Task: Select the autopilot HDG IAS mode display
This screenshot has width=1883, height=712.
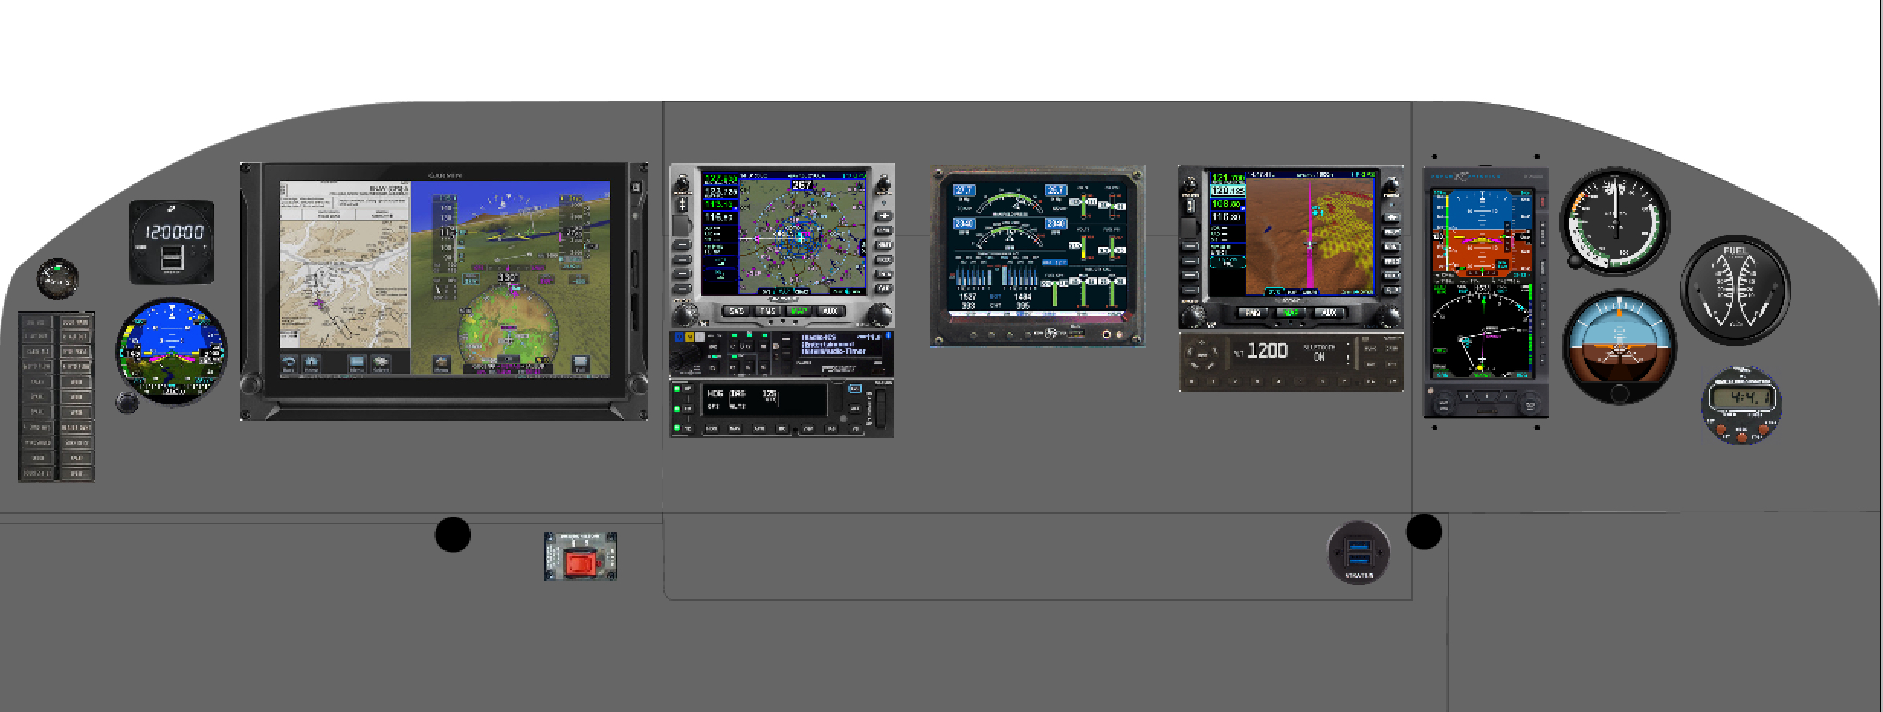Action: pos(763,399)
